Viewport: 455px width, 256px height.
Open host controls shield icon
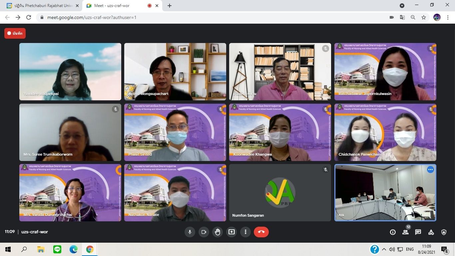coord(444,232)
